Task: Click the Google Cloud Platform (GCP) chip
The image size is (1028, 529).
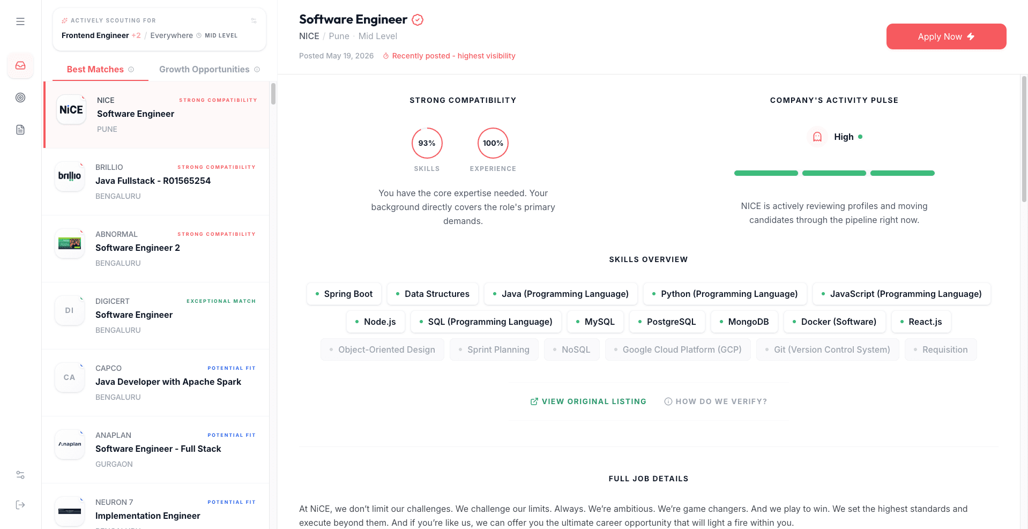Action: coord(677,349)
